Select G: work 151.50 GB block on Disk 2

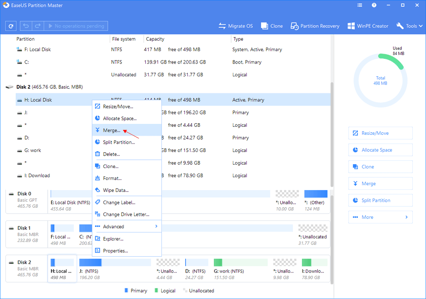pos(241,269)
